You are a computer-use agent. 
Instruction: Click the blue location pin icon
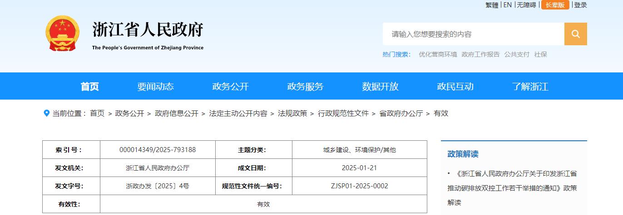point(46,113)
